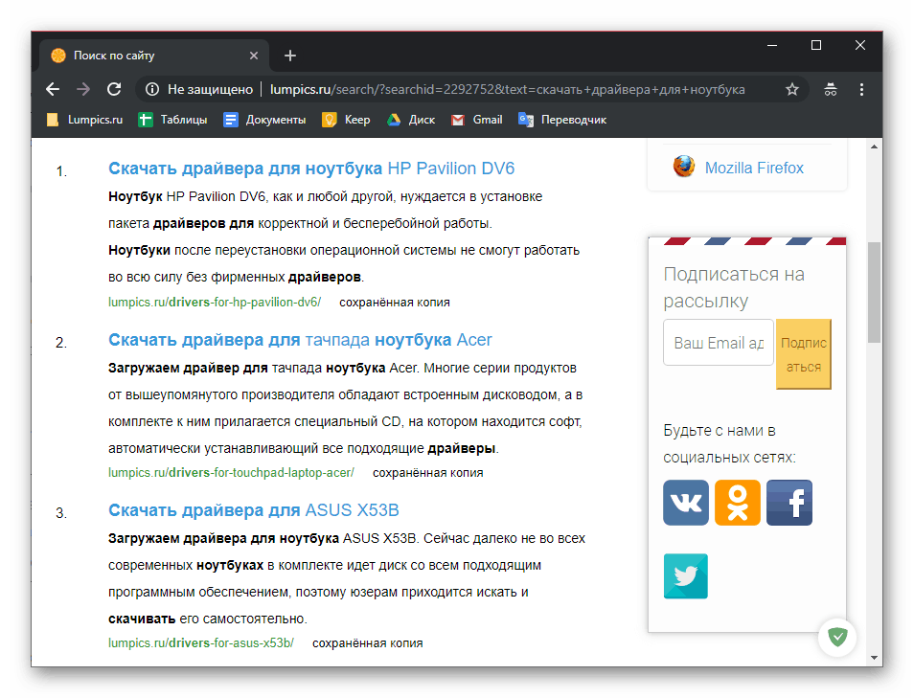
Task: Open saved copy of Acer touchpad result
Action: click(x=428, y=473)
